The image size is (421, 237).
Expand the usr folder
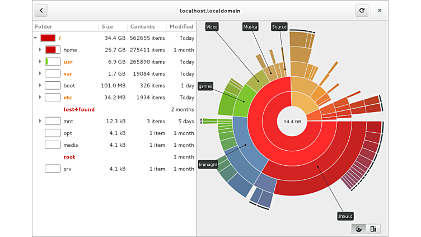[x=40, y=62]
